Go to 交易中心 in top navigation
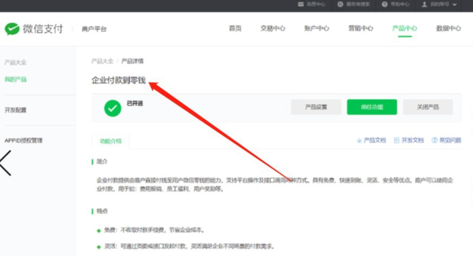 (273, 28)
